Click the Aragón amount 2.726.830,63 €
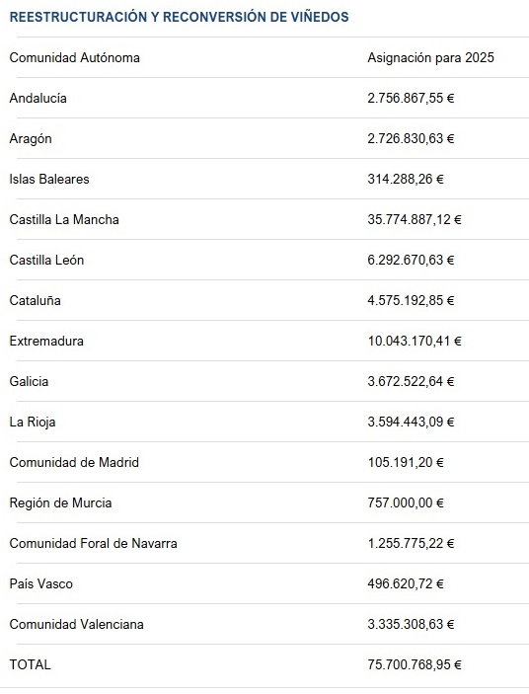 pos(411,138)
